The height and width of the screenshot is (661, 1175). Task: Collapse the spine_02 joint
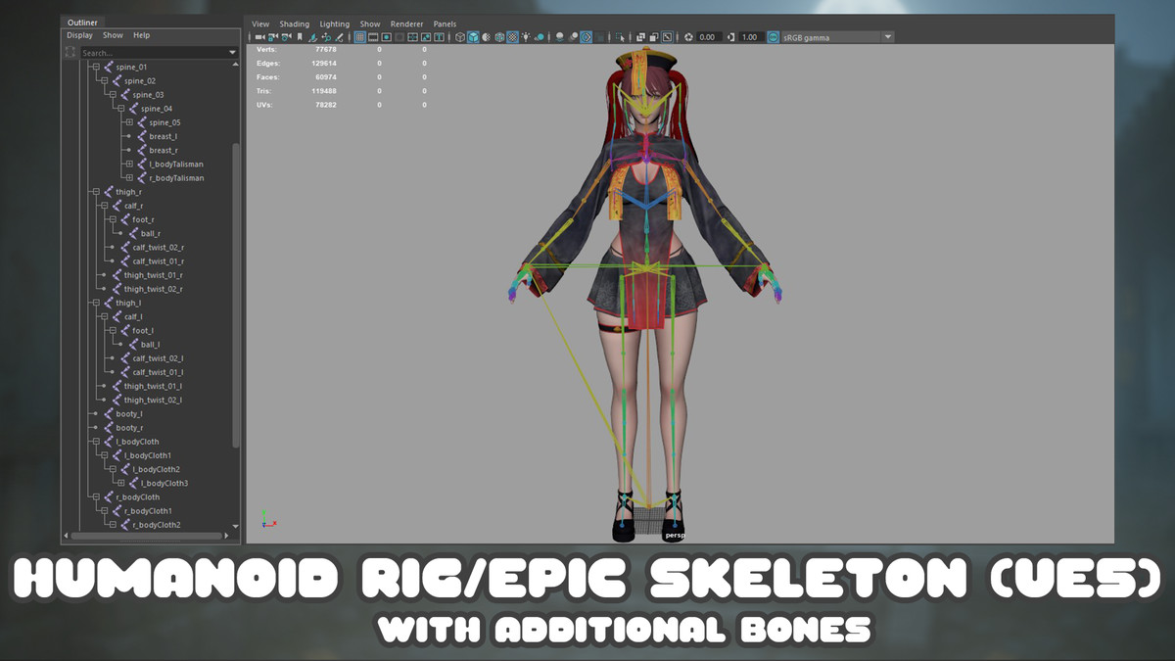click(104, 80)
